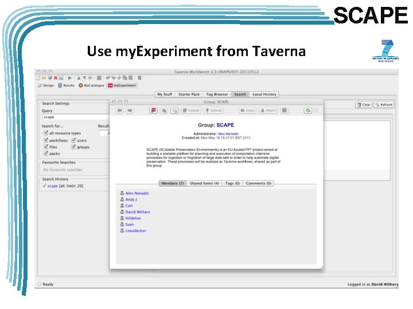Switch to the Starter Pack tab

(189, 94)
